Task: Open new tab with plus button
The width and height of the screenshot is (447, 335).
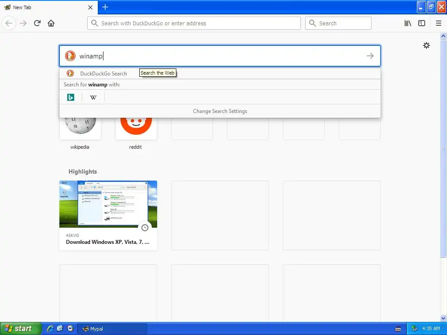Action: coord(105,7)
